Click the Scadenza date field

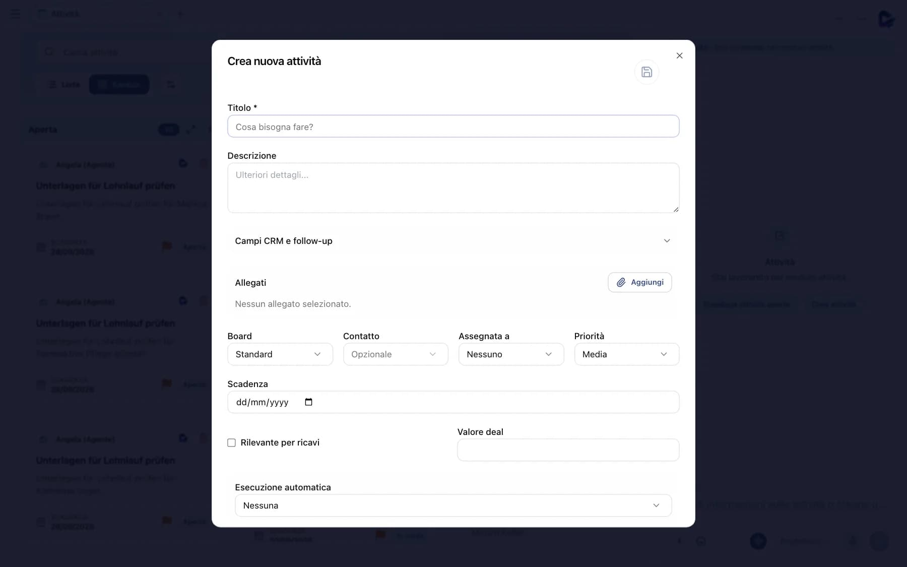click(453, 402)
